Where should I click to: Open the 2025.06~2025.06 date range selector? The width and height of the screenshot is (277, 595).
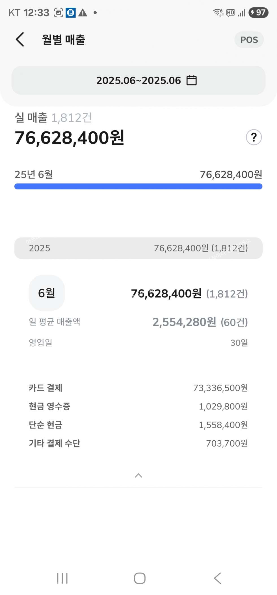point(138,80)
